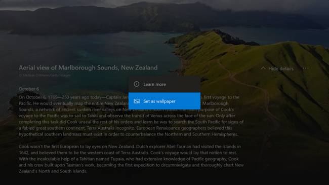This screenshot has width=329, height=185.
Task: Click the Mathias Ortmann/Getty Images credit
Action: pyautogui.click(x=45, y=75)
